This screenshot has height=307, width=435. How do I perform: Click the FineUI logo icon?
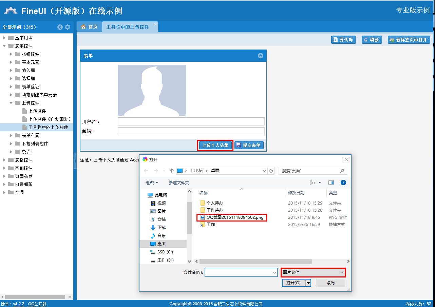(x=11, y=11)
